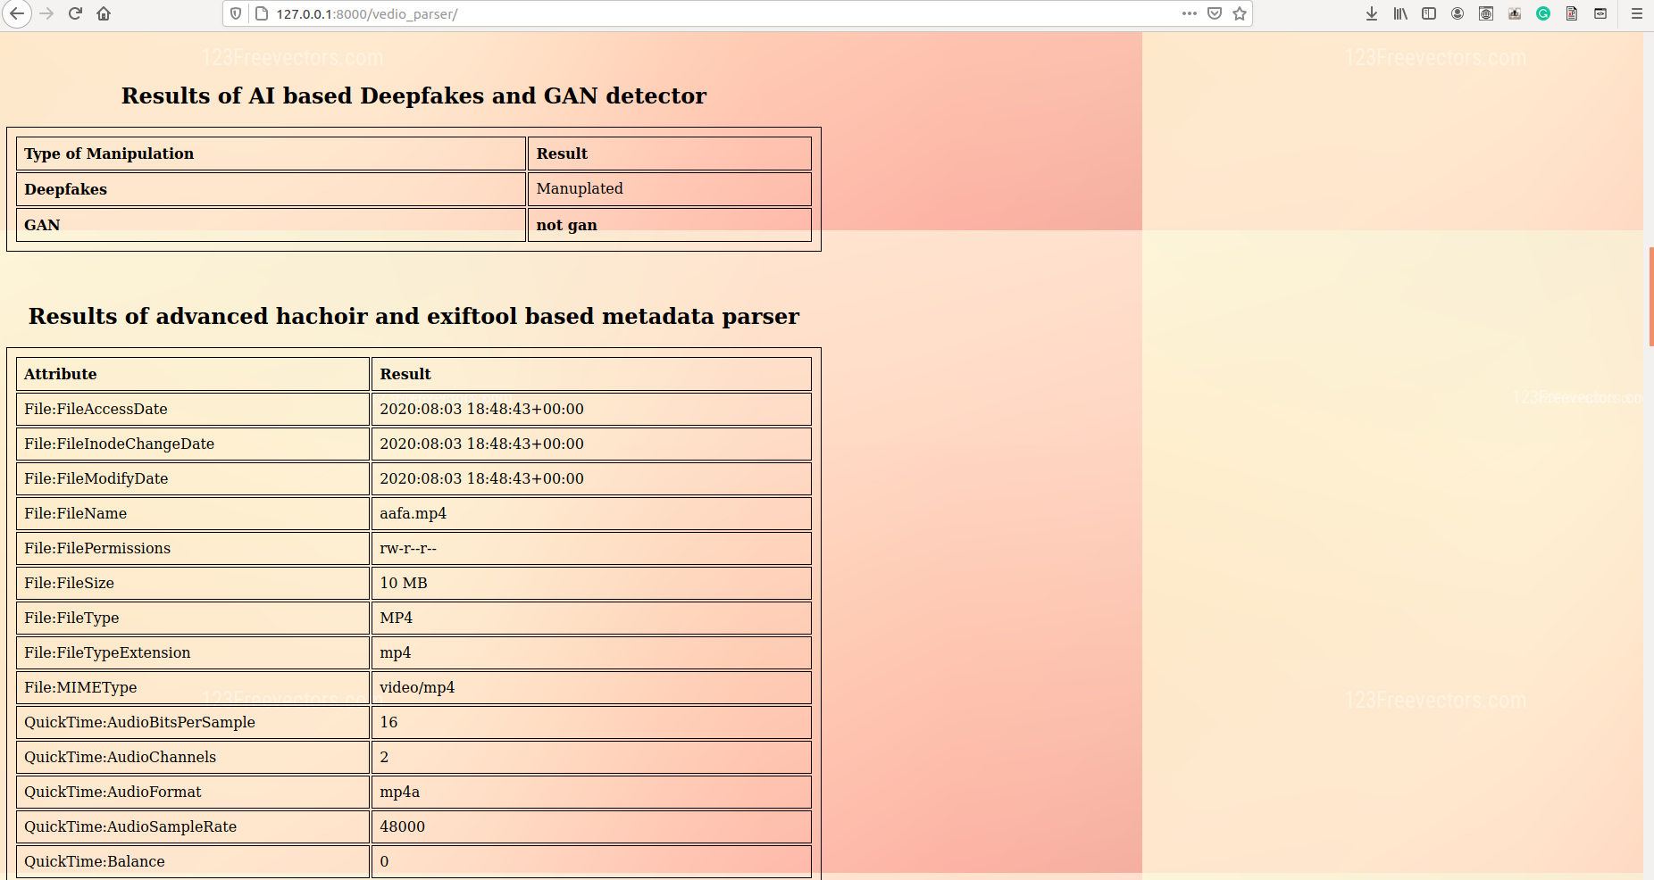Select 'QuickTime:AudioBitsPerSample' attribute cell
This screenshot has height=880, width=1654.
(193, 722)
